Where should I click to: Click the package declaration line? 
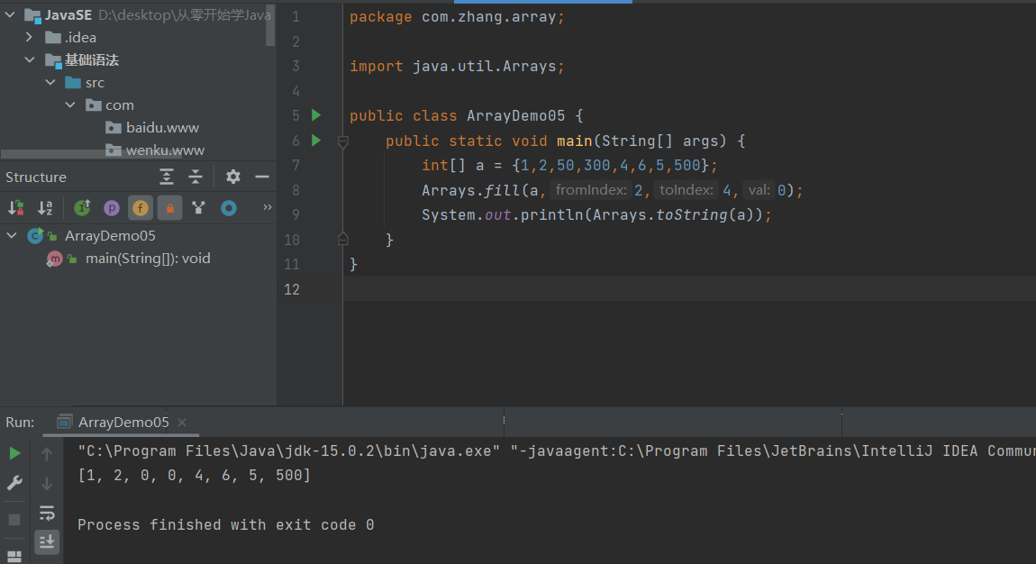click(457, 16)
